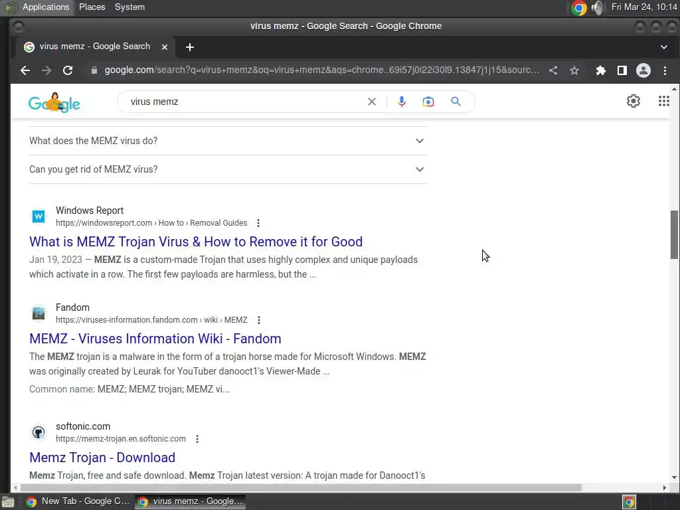
Task: Click the softonic.com site favicon
Action: (x=38, y=432)
